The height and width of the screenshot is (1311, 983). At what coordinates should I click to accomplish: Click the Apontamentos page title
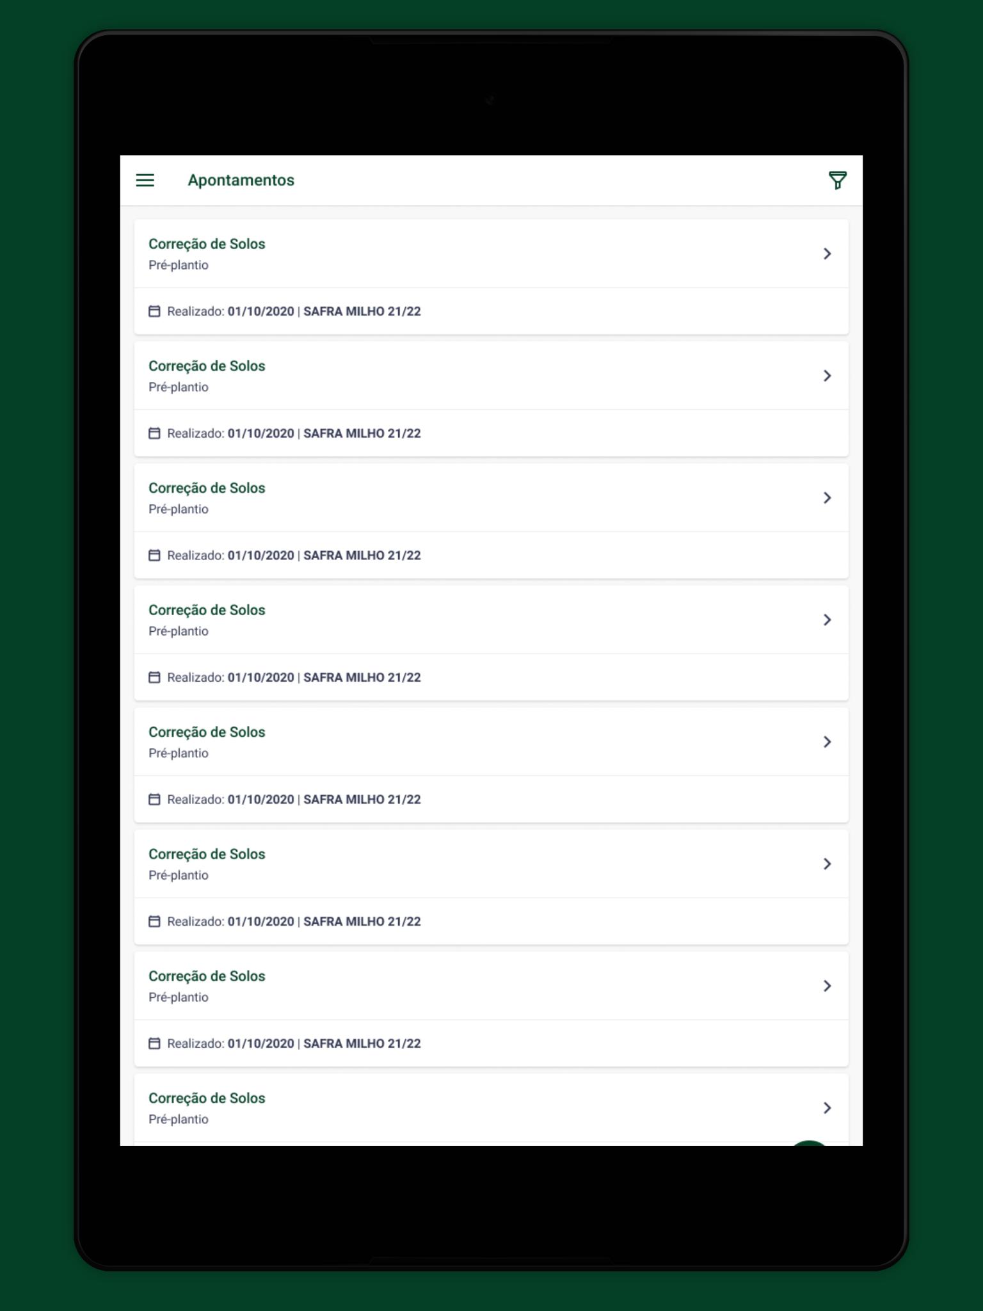[x=241, y=181]
